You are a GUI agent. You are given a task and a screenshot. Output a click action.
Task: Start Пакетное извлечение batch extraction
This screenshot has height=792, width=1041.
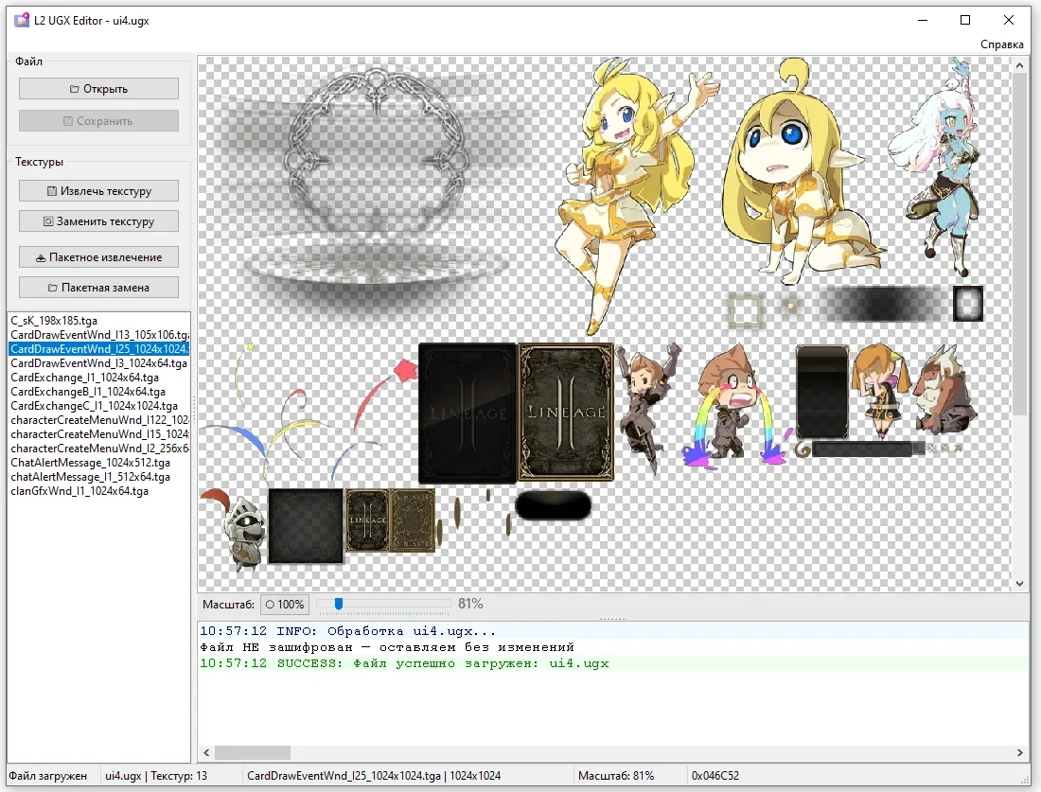point(98,257)
